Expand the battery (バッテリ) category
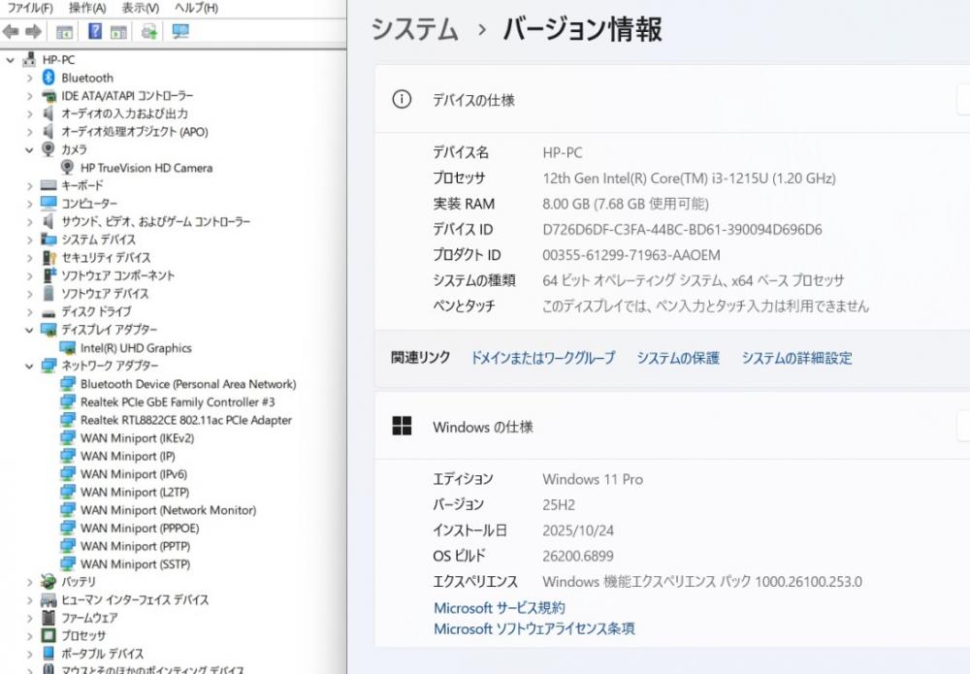Viewport: 970px width, 674px height. [29, 582]
